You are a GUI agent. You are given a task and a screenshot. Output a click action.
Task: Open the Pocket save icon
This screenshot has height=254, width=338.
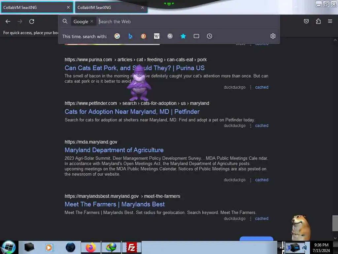(306, 21)
